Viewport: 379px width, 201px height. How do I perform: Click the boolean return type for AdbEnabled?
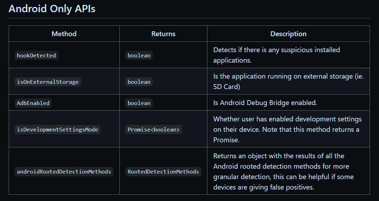pos(139,103)
